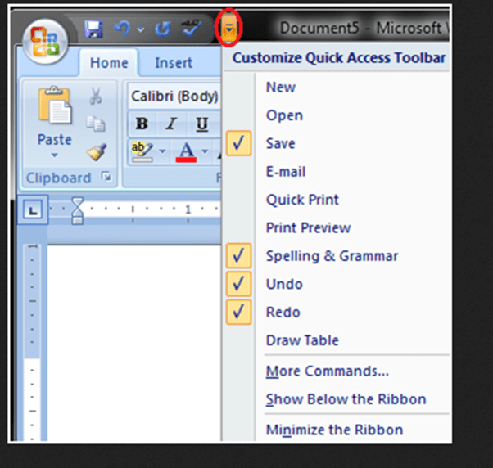Enable Print Preview in the menu
The image size is (493, 468).
click(x=337, y=227)
